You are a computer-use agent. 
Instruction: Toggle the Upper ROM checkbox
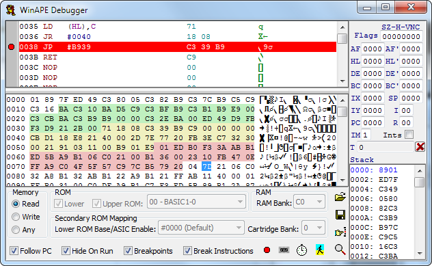(x=96, y=204)
